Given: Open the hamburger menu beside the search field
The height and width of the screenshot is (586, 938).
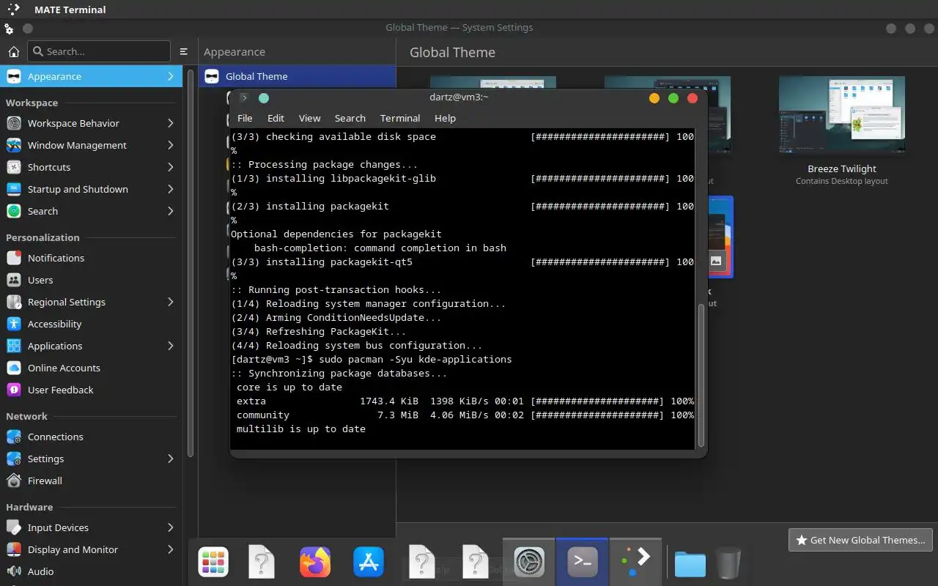Looking at the screenshot, I should point(184,51).
